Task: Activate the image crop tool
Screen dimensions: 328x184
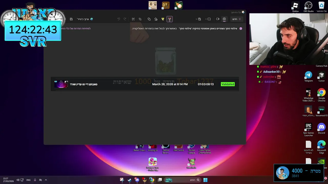Action: tap(140, 19)
